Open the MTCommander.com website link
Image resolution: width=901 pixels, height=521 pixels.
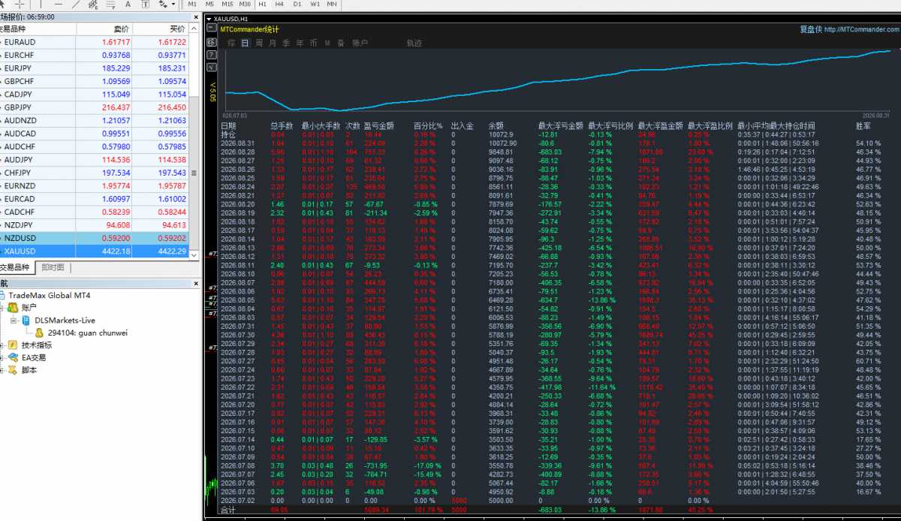point(862,30)
